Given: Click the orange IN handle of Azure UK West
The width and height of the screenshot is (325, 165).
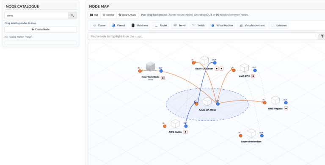Looking at the screenshot, I should tap(196, 104).
